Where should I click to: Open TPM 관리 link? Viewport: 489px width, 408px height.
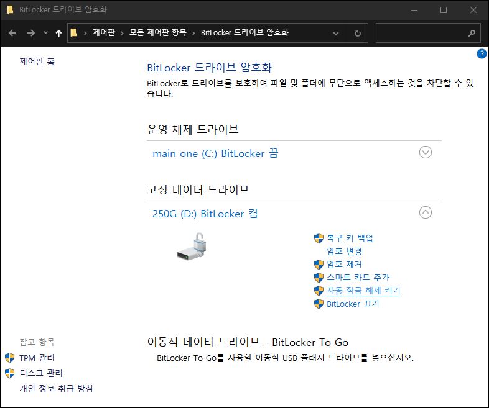point(37,358)
